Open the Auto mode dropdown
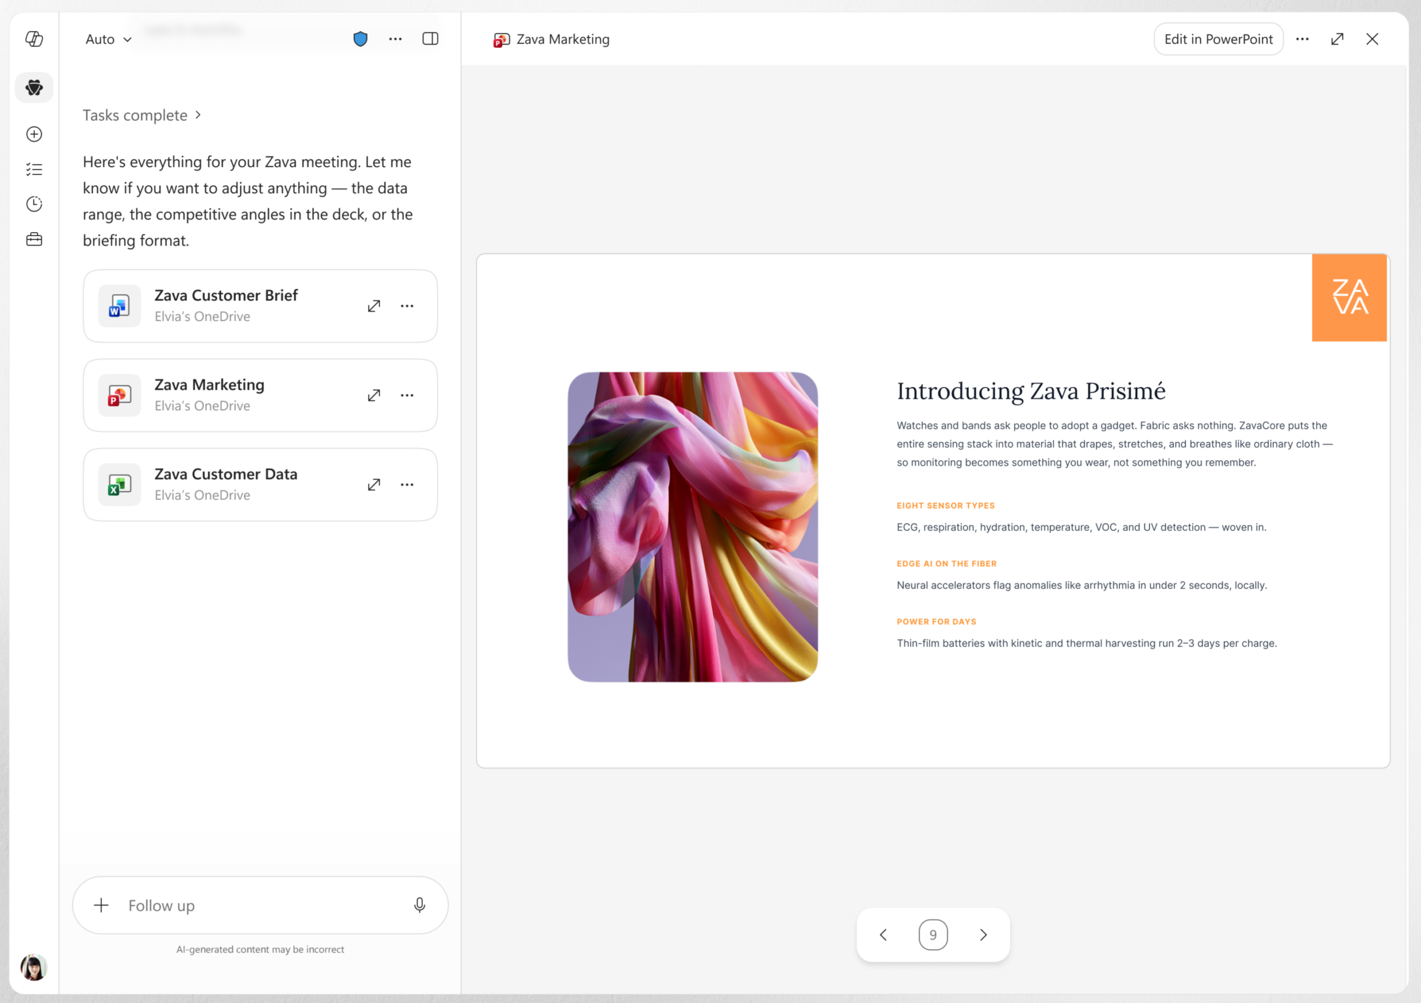This screenshot has height=1003, width=1421. tap(109, 39)
